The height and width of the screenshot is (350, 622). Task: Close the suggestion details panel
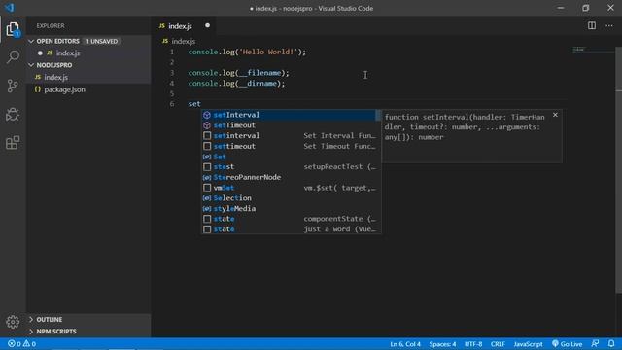pyautogui.click(x=555, y=115)
